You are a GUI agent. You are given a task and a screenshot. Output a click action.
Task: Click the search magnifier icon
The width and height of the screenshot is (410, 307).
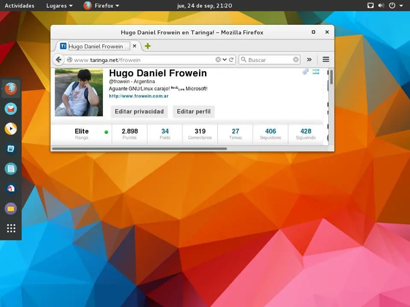click(x=243, y=60)
